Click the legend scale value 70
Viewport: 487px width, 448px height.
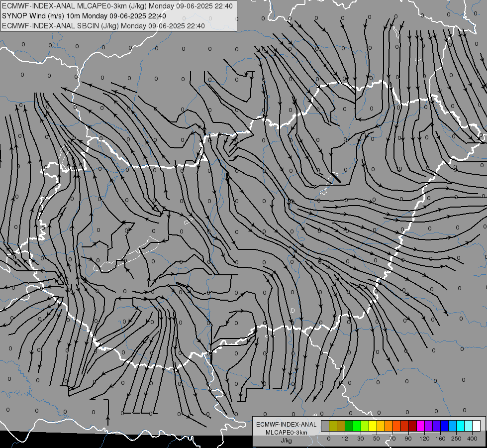[392, 439]
